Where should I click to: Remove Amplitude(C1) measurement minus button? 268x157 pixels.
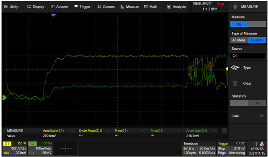coord(72,131)
